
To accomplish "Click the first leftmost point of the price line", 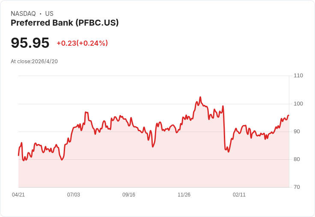I will coord(18,155).
